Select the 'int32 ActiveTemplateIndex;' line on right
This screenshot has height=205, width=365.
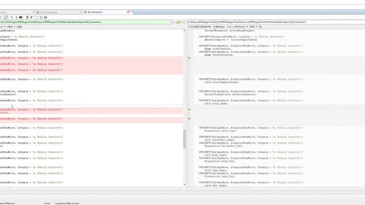pyautogui.click(x=222, y=82)
